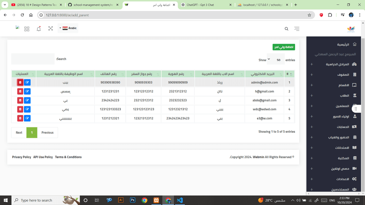
Task: Edit the h@gmail.com parent row
Action: pos(27,91)
